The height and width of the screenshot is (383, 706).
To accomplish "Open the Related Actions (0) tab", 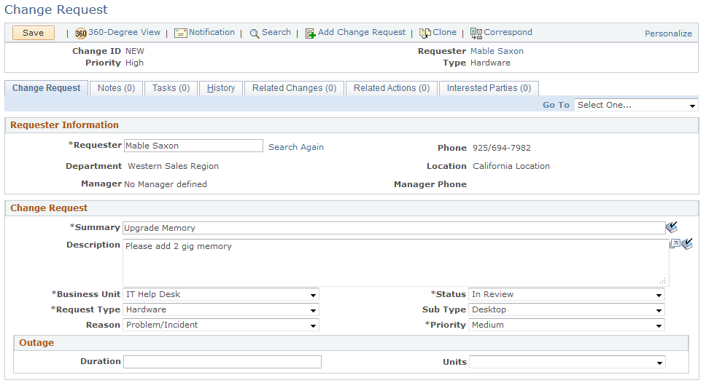I will pos(392,88).
